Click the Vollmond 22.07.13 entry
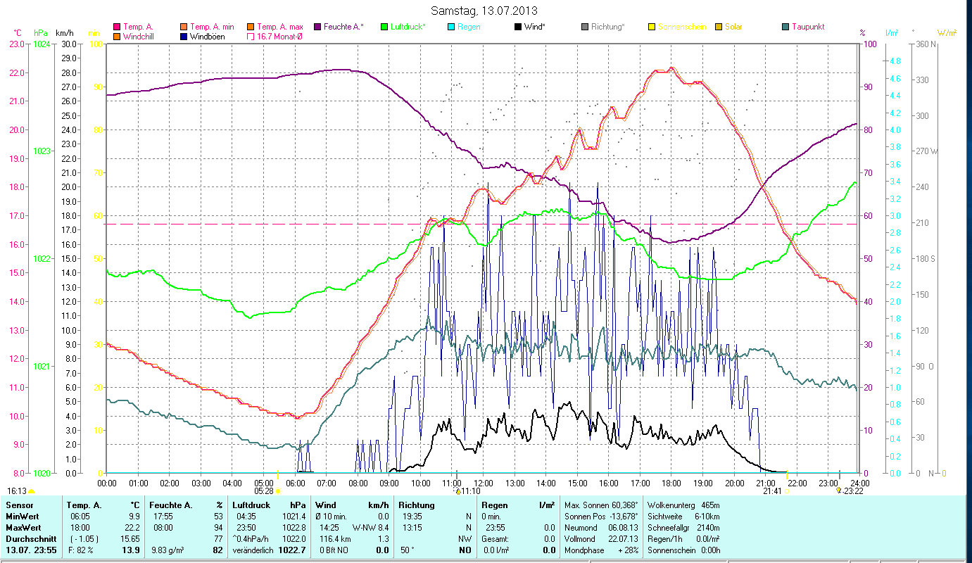Image resolution: width=972 pixels, height=563 pixels. (602, 538)
